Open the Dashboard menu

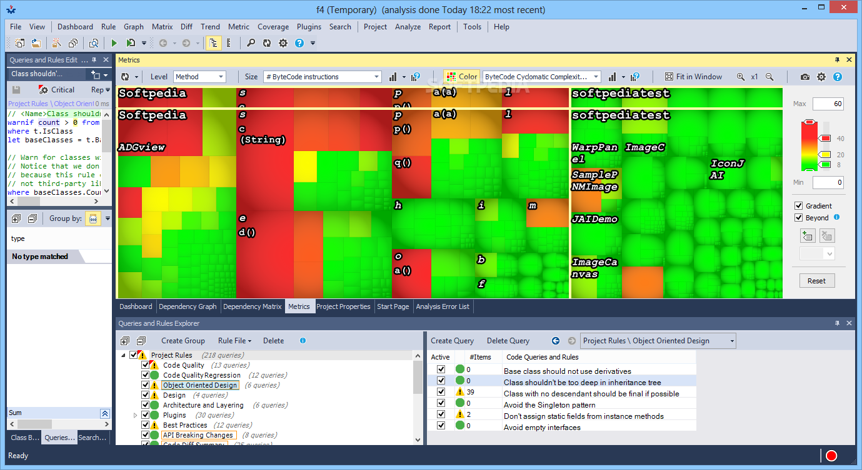[75, 27]
